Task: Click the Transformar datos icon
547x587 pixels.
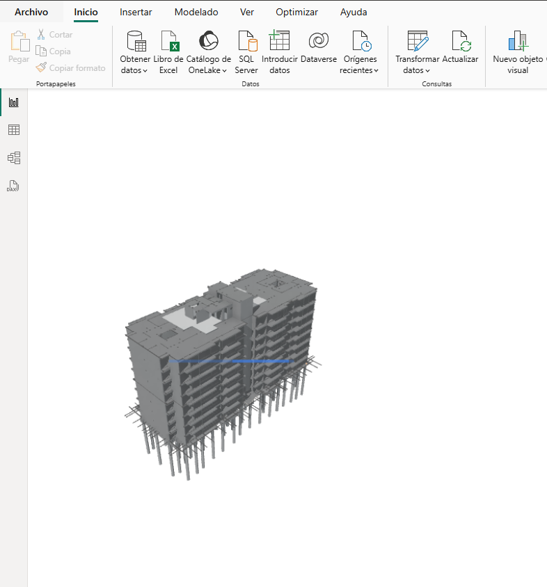Action: click(418, 41)
